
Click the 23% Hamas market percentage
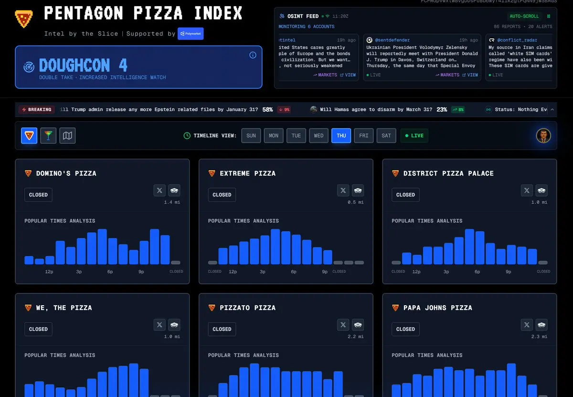pos(442,109)
